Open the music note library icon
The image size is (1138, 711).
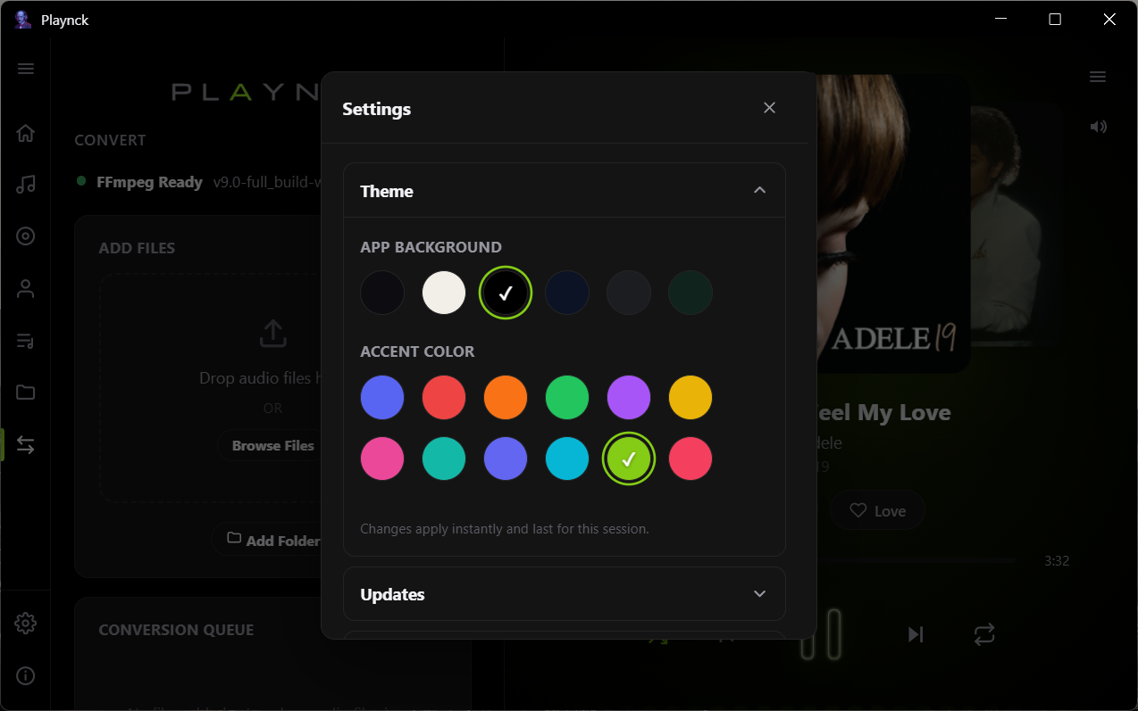pyautogui.click(x=26, y=185)
